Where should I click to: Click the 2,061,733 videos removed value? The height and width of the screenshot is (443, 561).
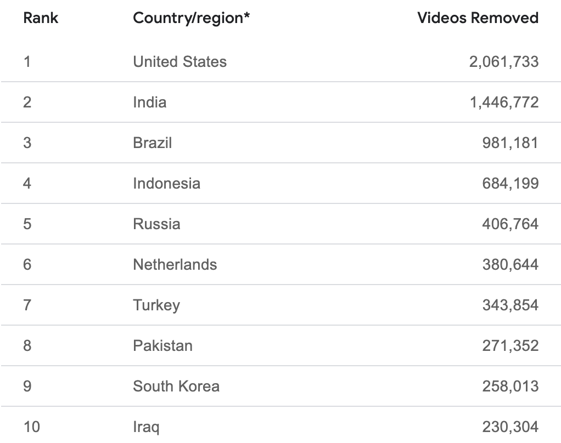(x=504, y=62)
